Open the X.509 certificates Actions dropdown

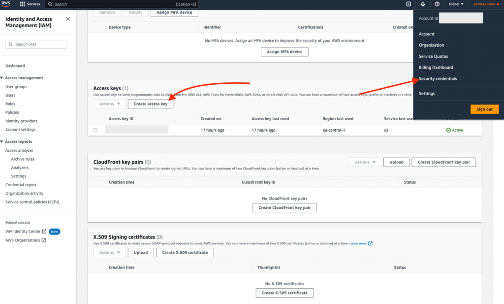109,253
